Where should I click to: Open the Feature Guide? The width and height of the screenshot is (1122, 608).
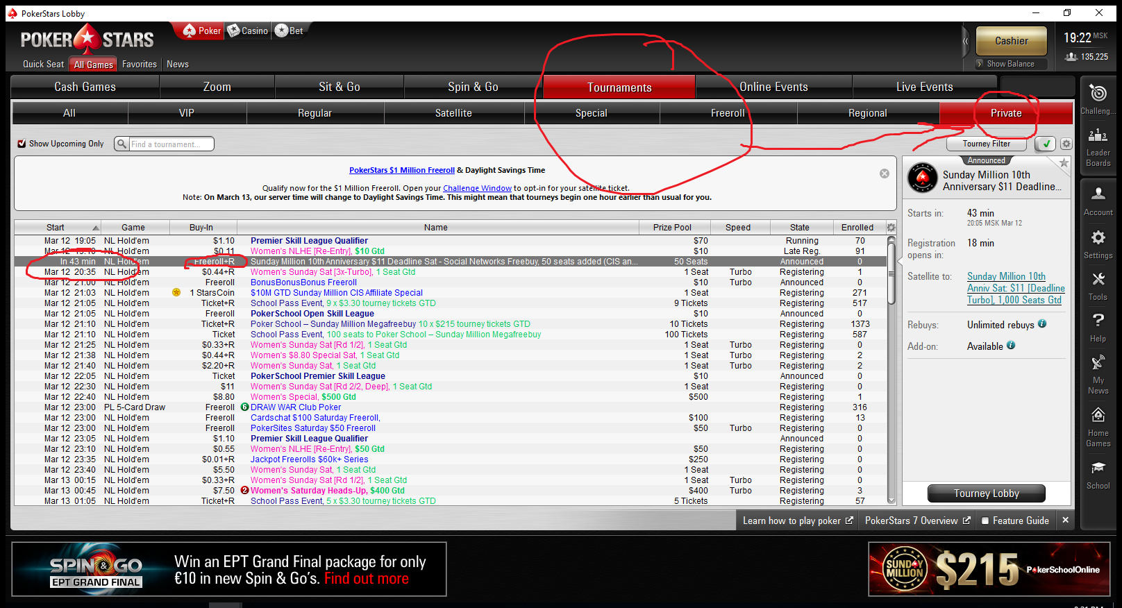(x=1015, y=521)
